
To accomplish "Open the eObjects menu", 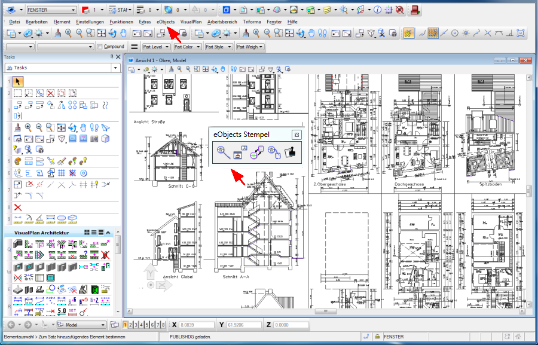I will [166, 22].
